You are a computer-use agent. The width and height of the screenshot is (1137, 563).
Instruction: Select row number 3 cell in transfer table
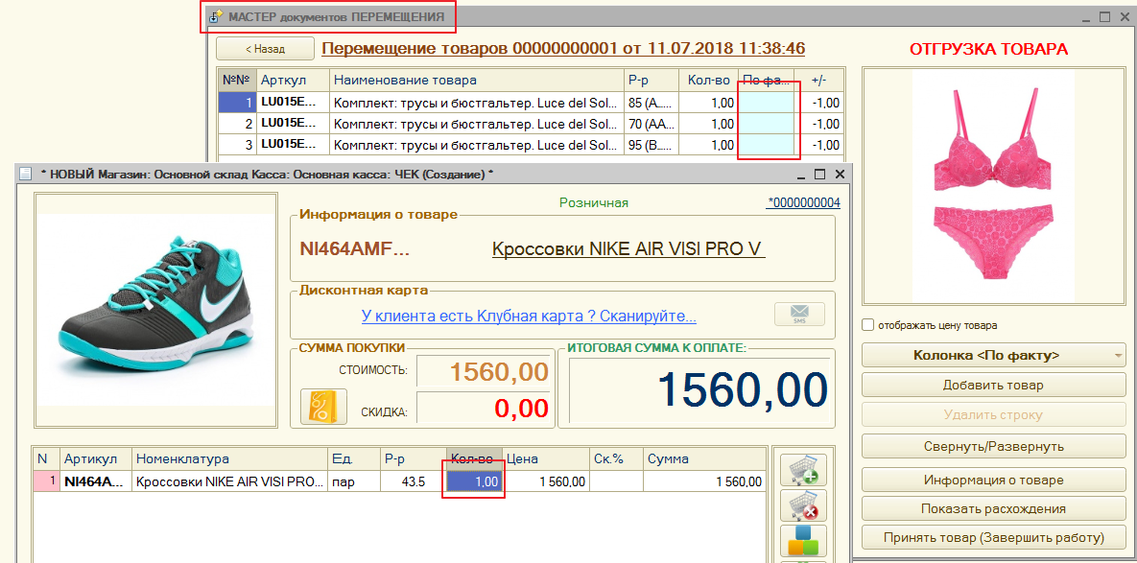tap(237, 145)
